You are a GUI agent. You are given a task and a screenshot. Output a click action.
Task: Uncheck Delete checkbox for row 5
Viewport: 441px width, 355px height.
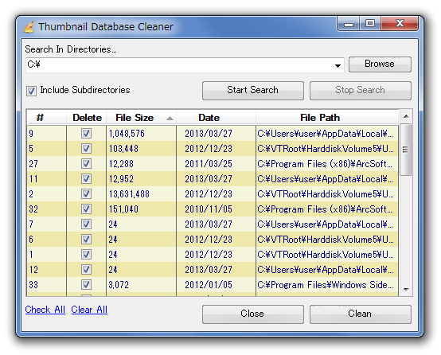(86, 149)
